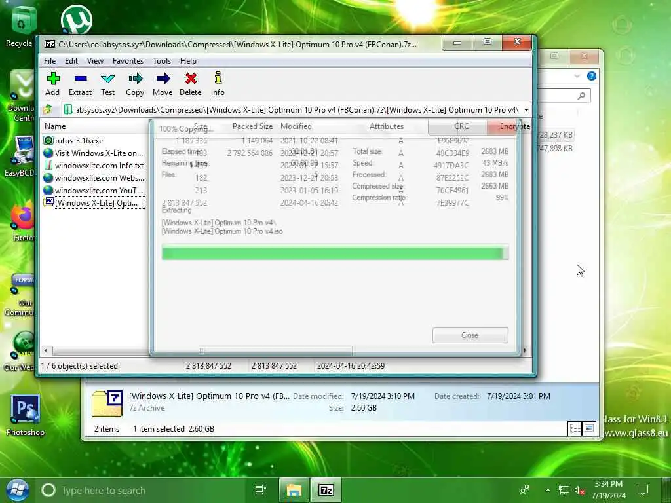
Task: Expand the Explorer ribbon chevron
Action: pyautogui.click(x=577, y=76)
